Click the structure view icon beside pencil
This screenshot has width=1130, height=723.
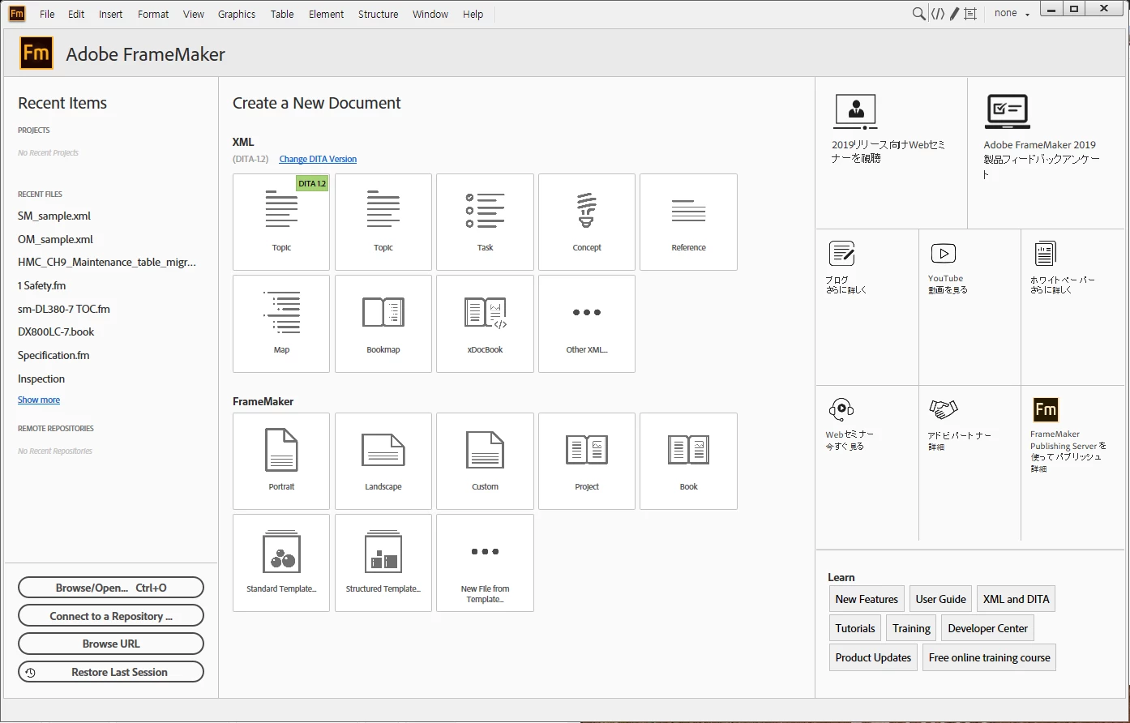point(970,14)
